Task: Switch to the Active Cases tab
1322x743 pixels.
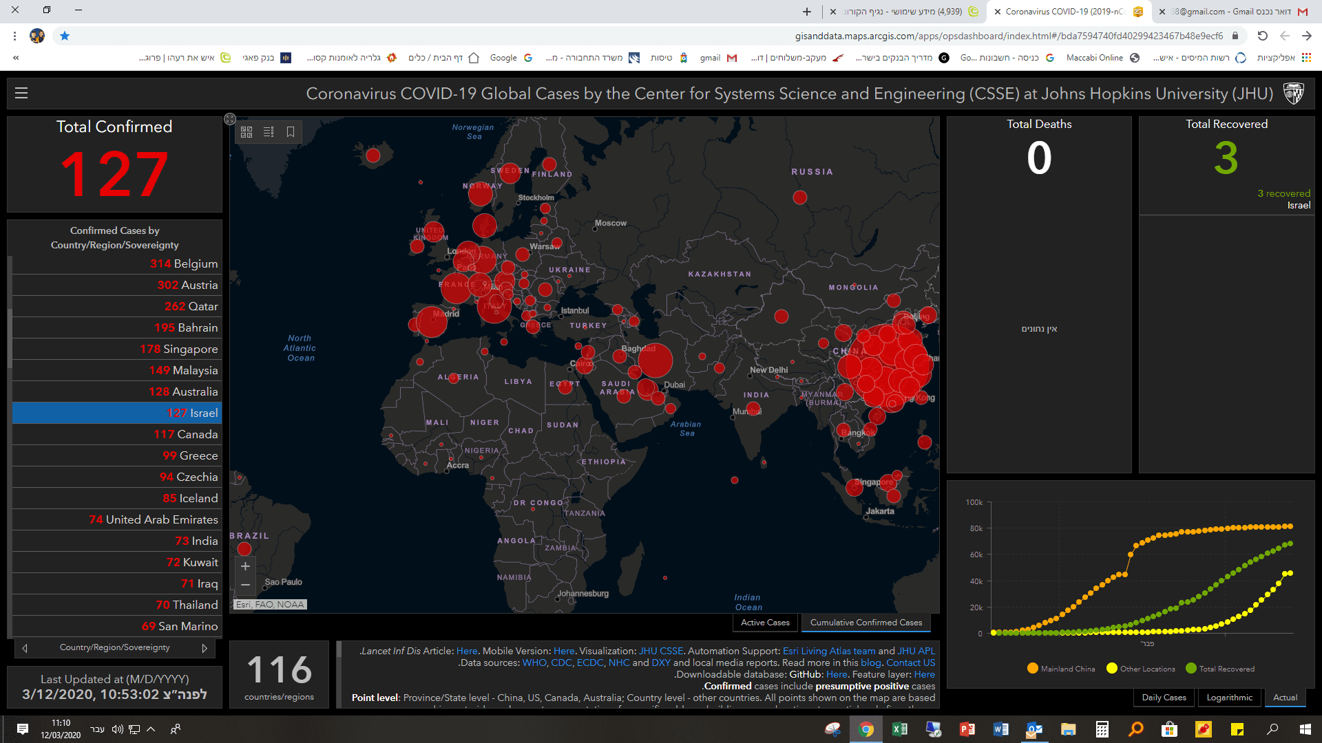Action: point(765,623)
